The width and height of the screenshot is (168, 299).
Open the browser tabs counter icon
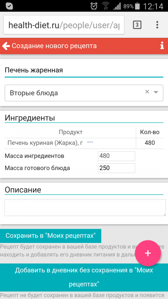(x=137, y=25)
